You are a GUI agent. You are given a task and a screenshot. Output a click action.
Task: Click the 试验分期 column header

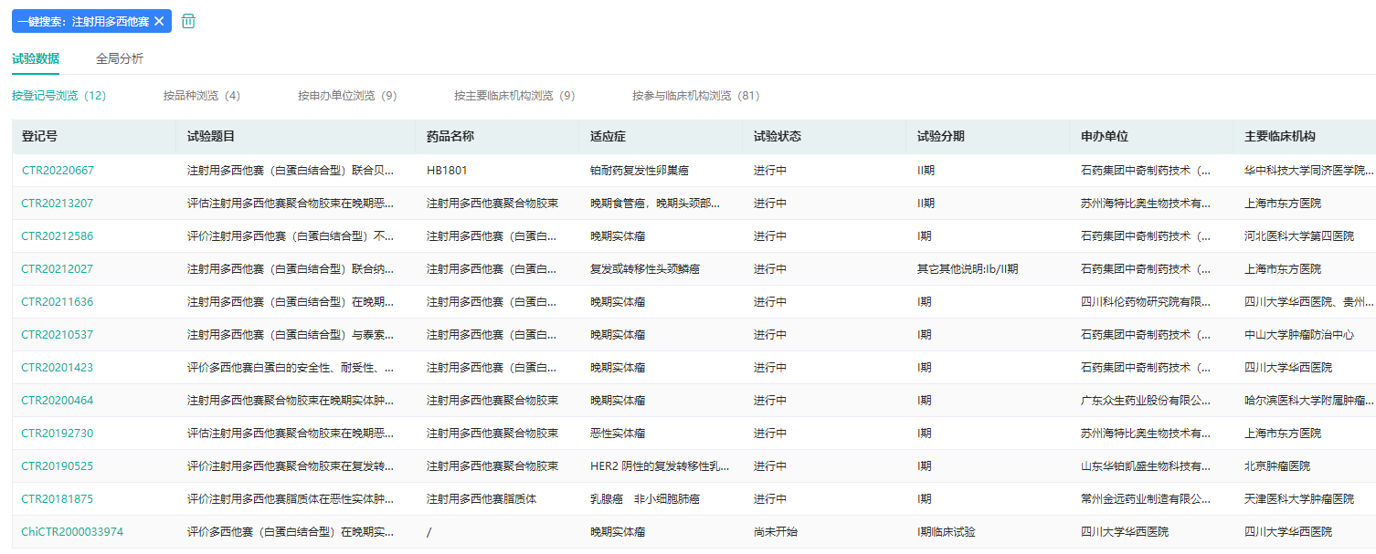[940, 137]
